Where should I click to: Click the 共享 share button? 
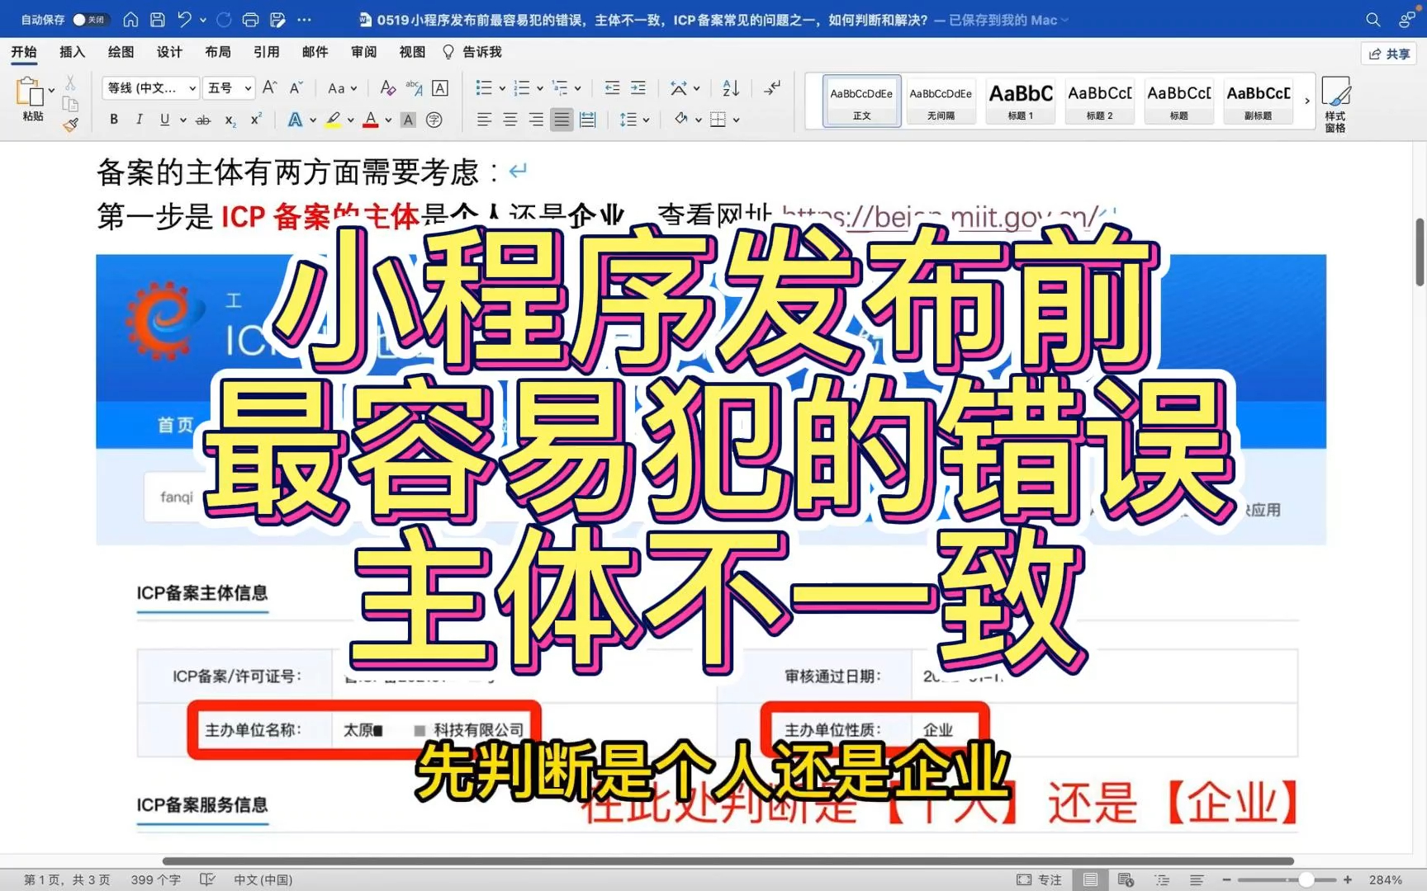pos(1389,54)
